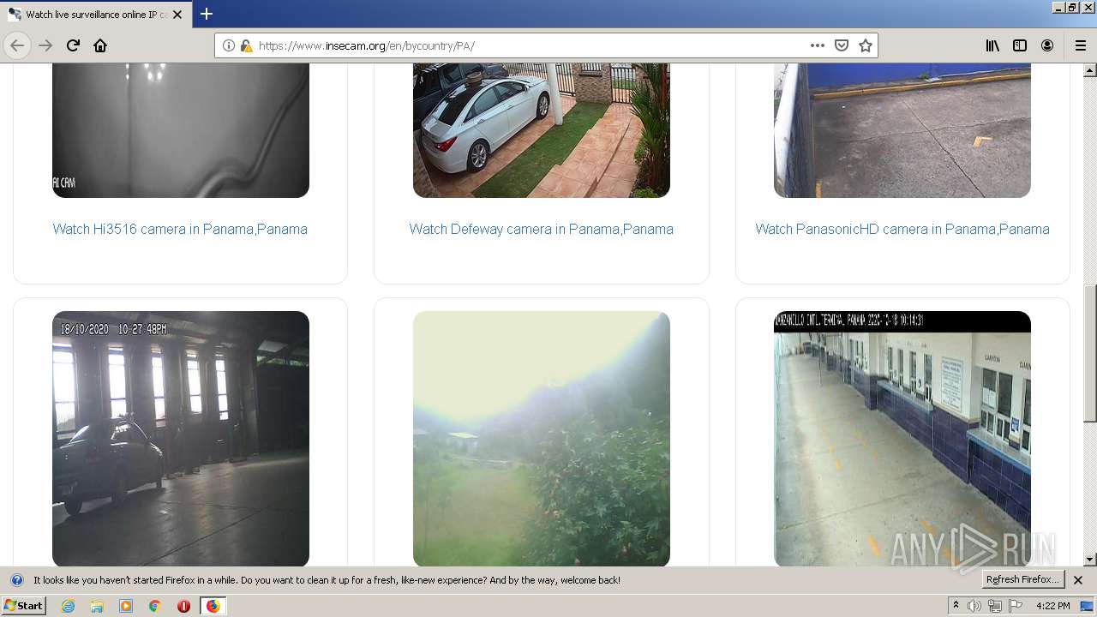Open the Action Center flag icon
Image resolution: width=1097 pixels, height=617 pixels.
1016,606
